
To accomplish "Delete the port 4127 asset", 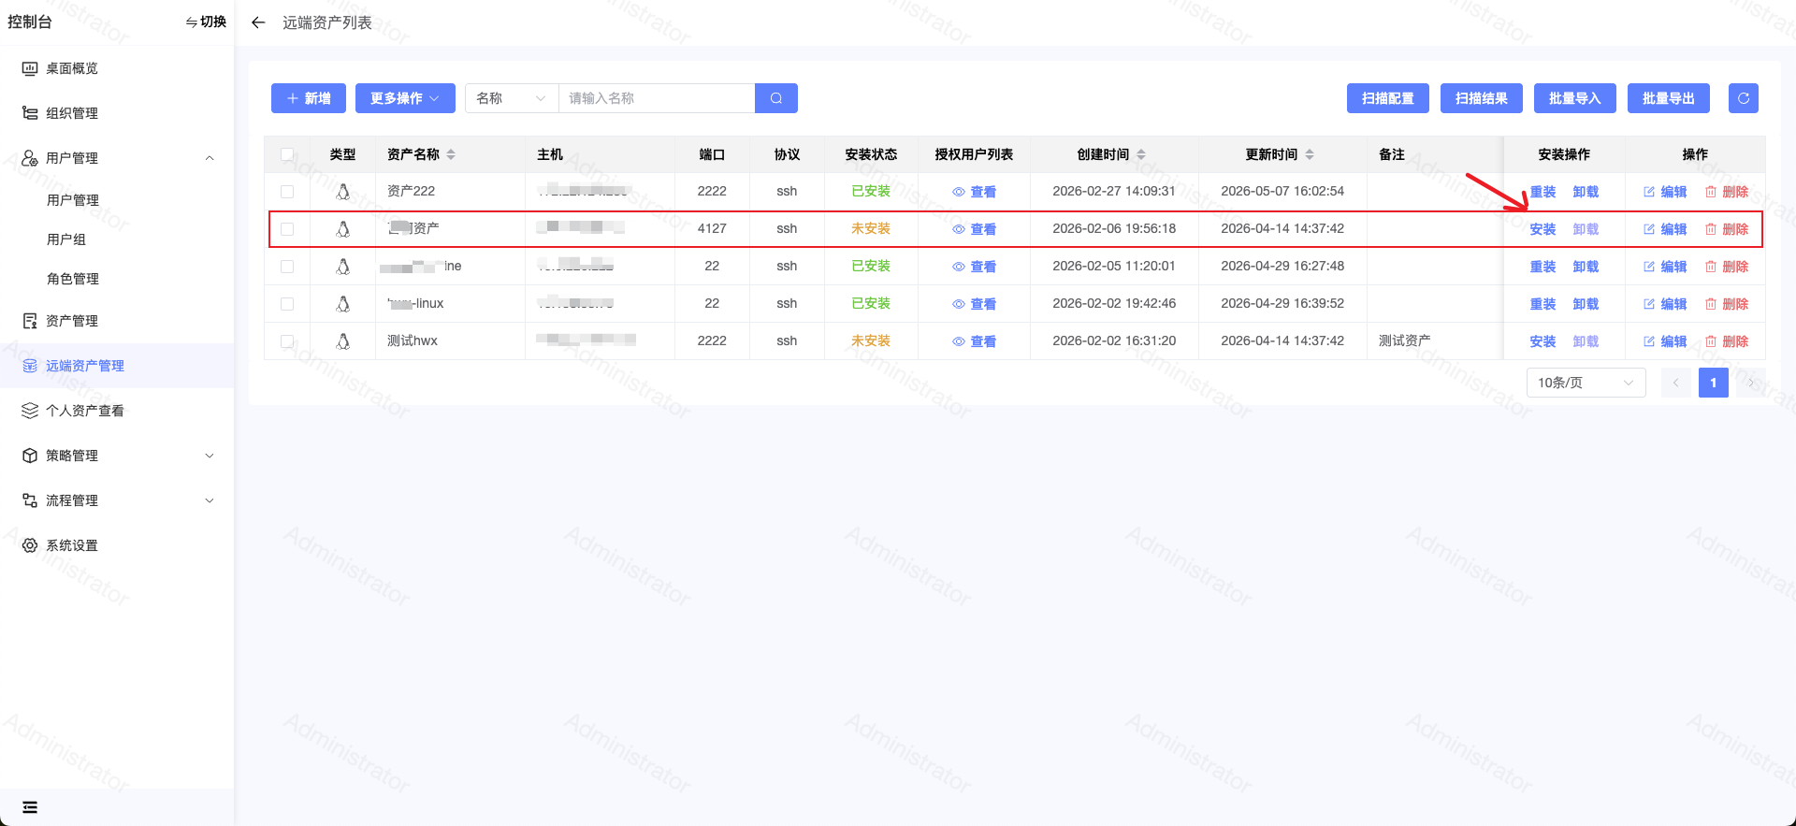I will 1727,229.
